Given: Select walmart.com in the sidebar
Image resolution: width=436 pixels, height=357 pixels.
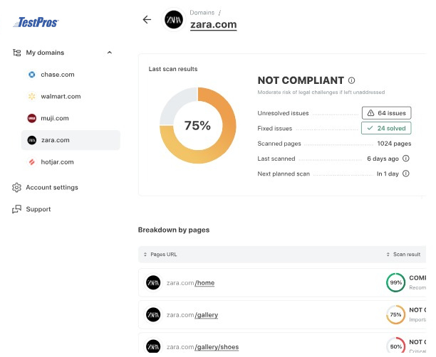Looking at the screenshot, I should pyautogui.click(x=61, y=96).
